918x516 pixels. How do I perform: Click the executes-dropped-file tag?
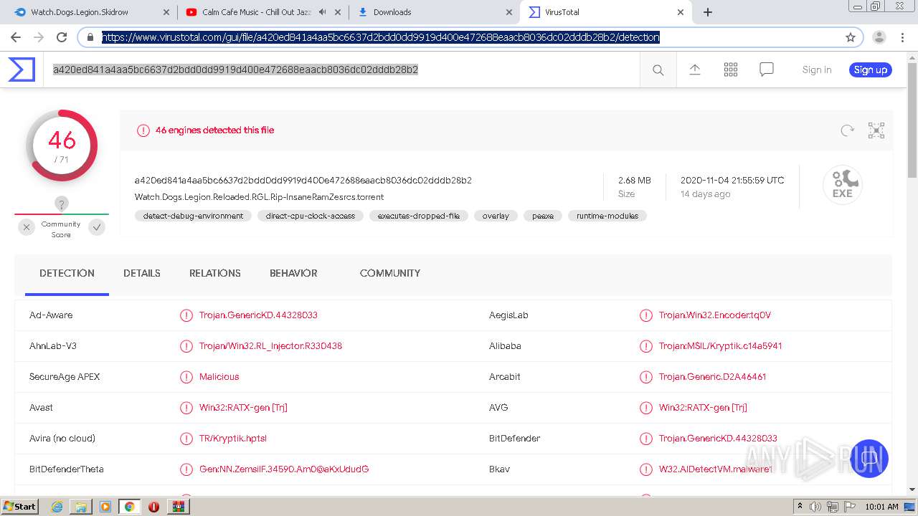click(x=419, y=216)
